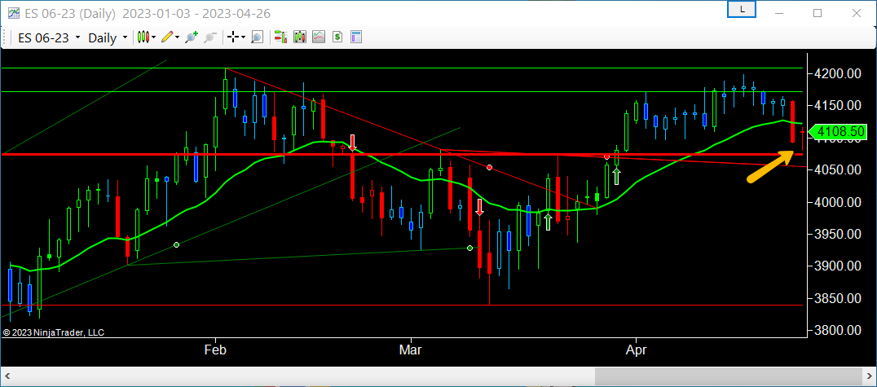Select the green anchor dot in March
This screenshot has width=877, height=387.
pyautogui.click(x=469, y=248)
